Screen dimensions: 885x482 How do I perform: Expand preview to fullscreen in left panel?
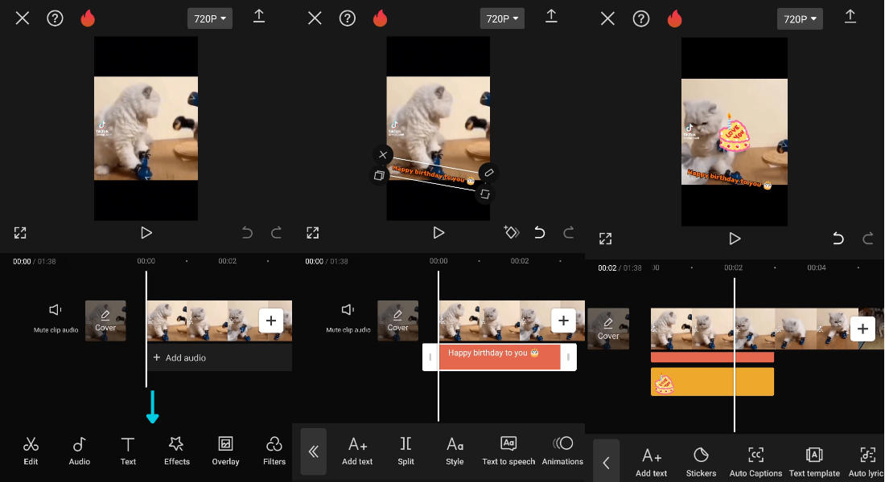pos(20,233)
